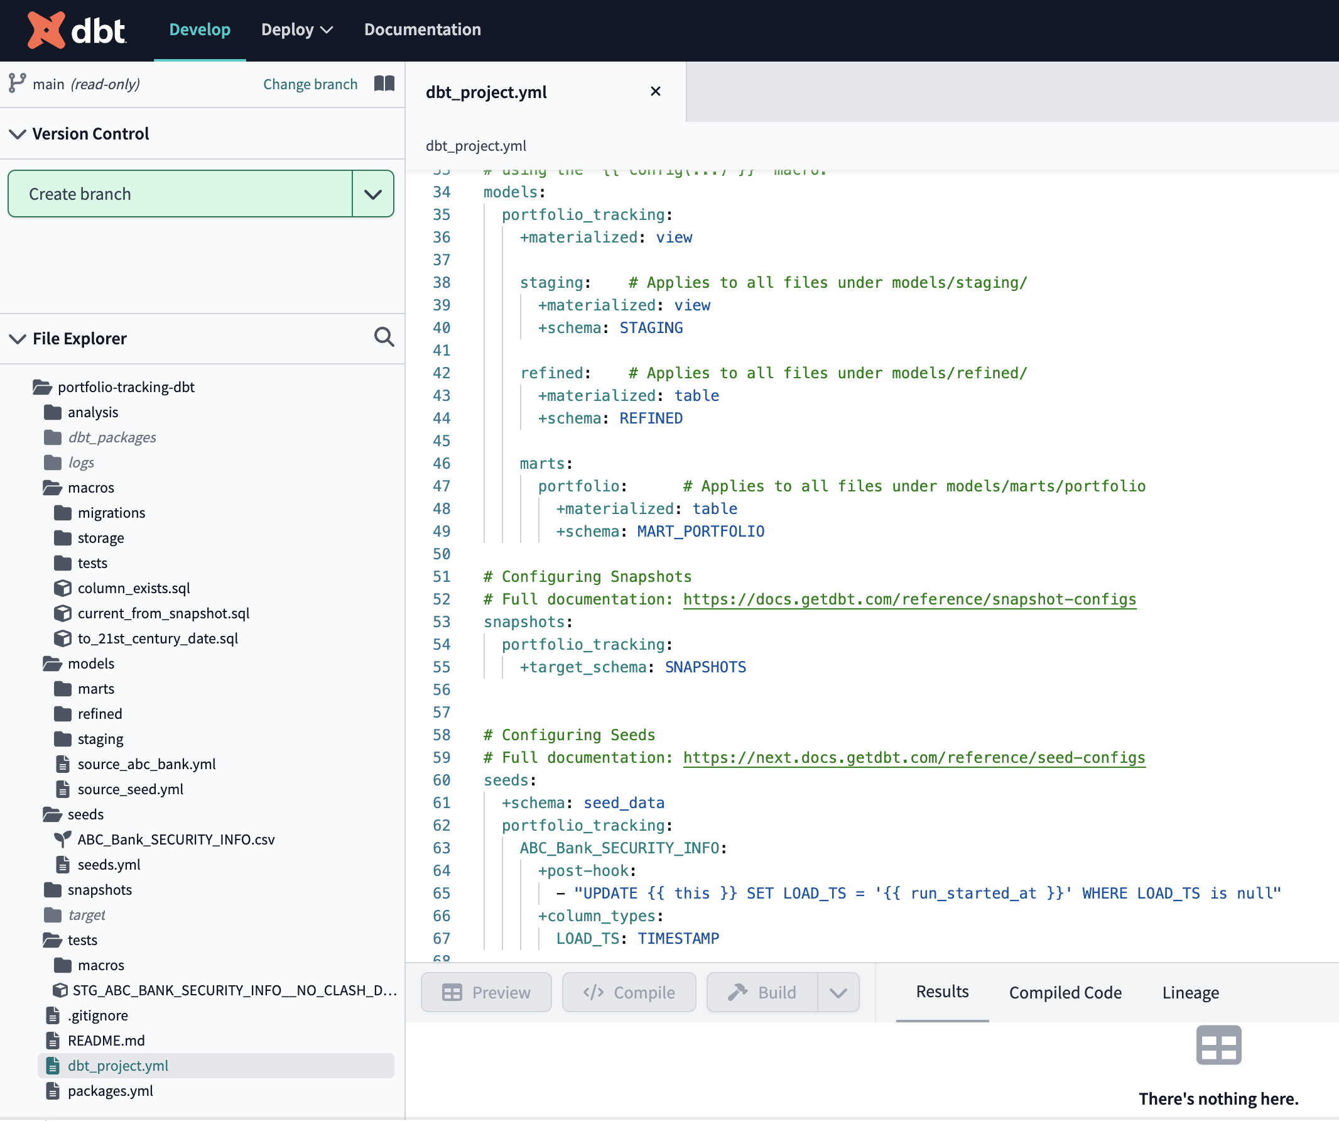The height and width of the screenshot is (1121, 1339).
Task: Click the Documentation menu item
Action: point(423,30)
